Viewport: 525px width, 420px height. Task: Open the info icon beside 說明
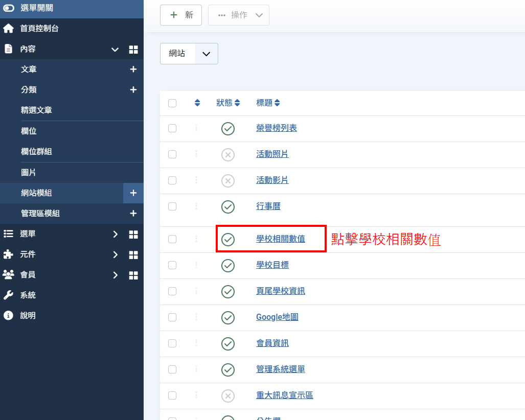point(9,315)
